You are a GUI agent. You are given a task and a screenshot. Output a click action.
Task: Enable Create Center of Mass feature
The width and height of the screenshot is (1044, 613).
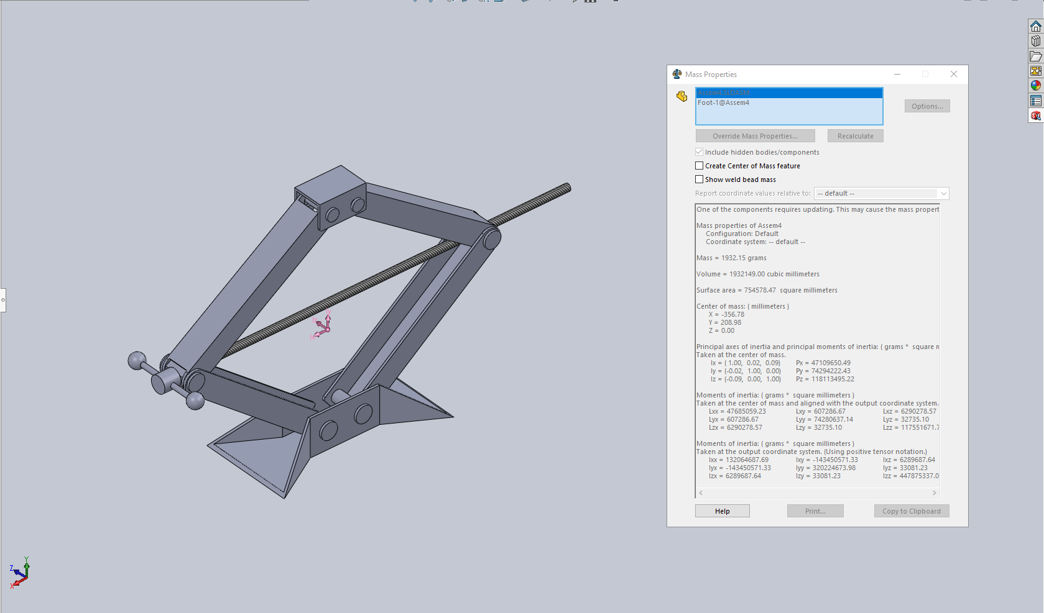pos(700,166)
